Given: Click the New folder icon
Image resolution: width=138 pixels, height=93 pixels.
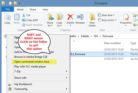Looking at the screenshot, I should coord(92,17).
